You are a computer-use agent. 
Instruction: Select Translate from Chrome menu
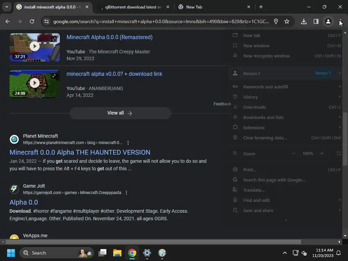(286, 190)
